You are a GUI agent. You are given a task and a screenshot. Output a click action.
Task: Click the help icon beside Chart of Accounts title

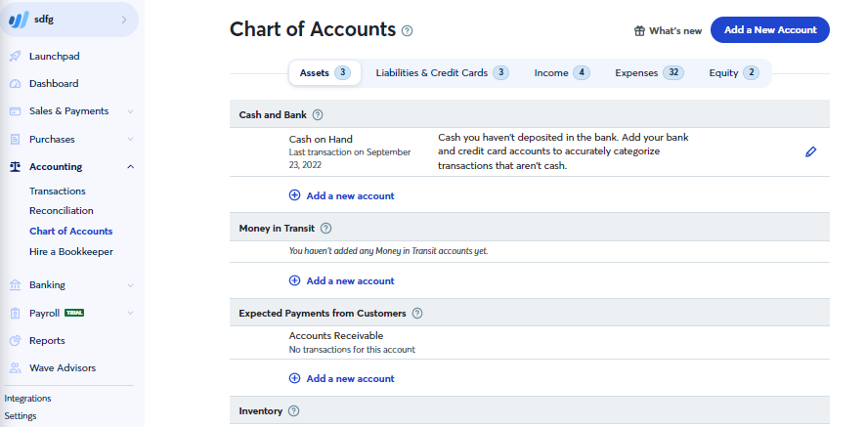[407, 31]
